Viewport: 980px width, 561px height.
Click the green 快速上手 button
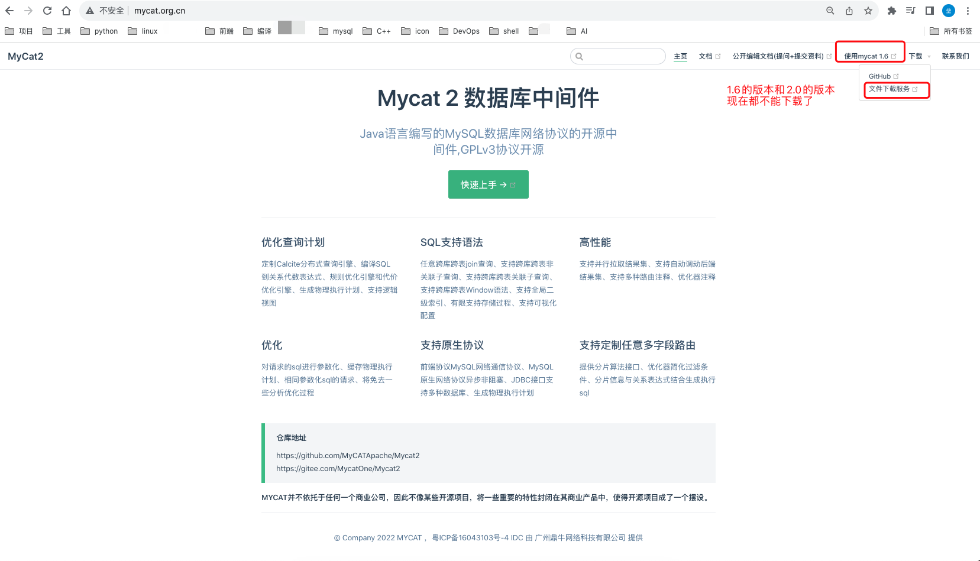pos(488,184)
